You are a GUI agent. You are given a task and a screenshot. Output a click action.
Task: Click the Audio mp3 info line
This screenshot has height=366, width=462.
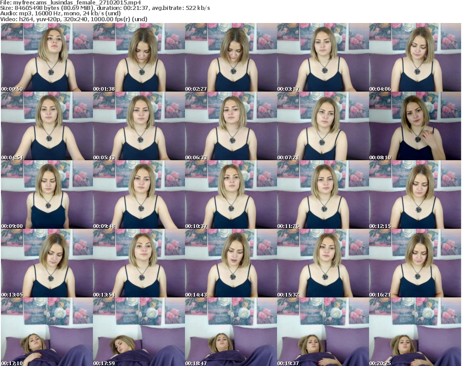[60, 14]
